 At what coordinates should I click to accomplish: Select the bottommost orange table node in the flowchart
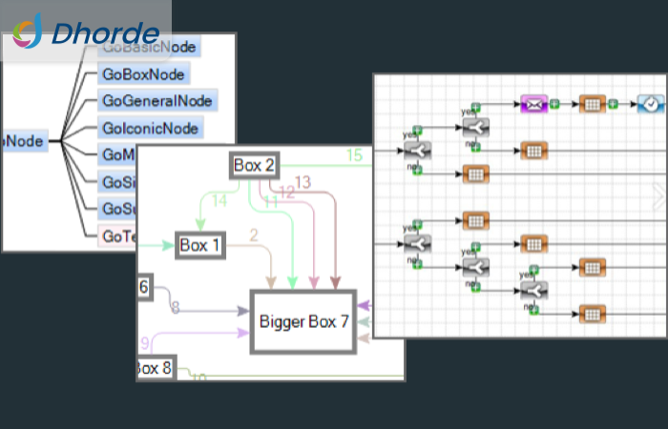coord(593,314)
